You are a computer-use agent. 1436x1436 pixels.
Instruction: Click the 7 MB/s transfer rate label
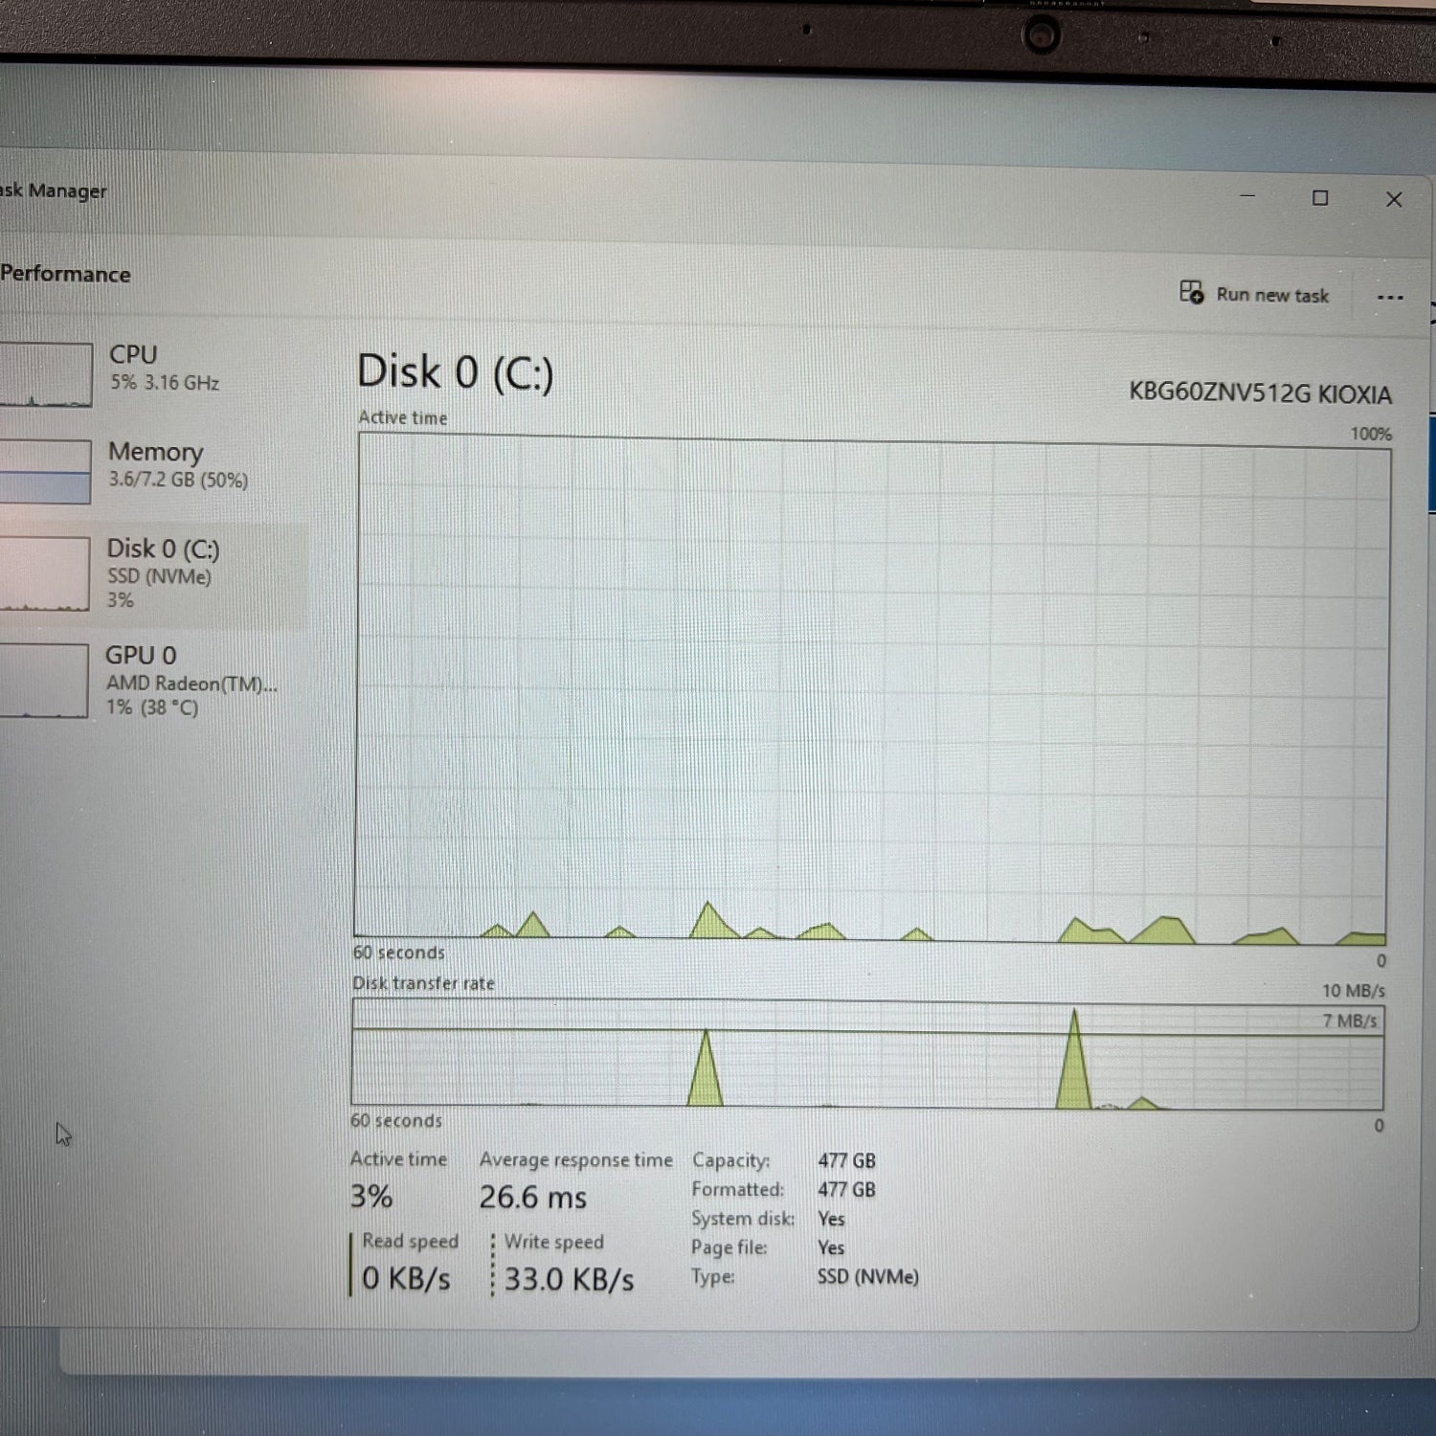[1350, 1021]
